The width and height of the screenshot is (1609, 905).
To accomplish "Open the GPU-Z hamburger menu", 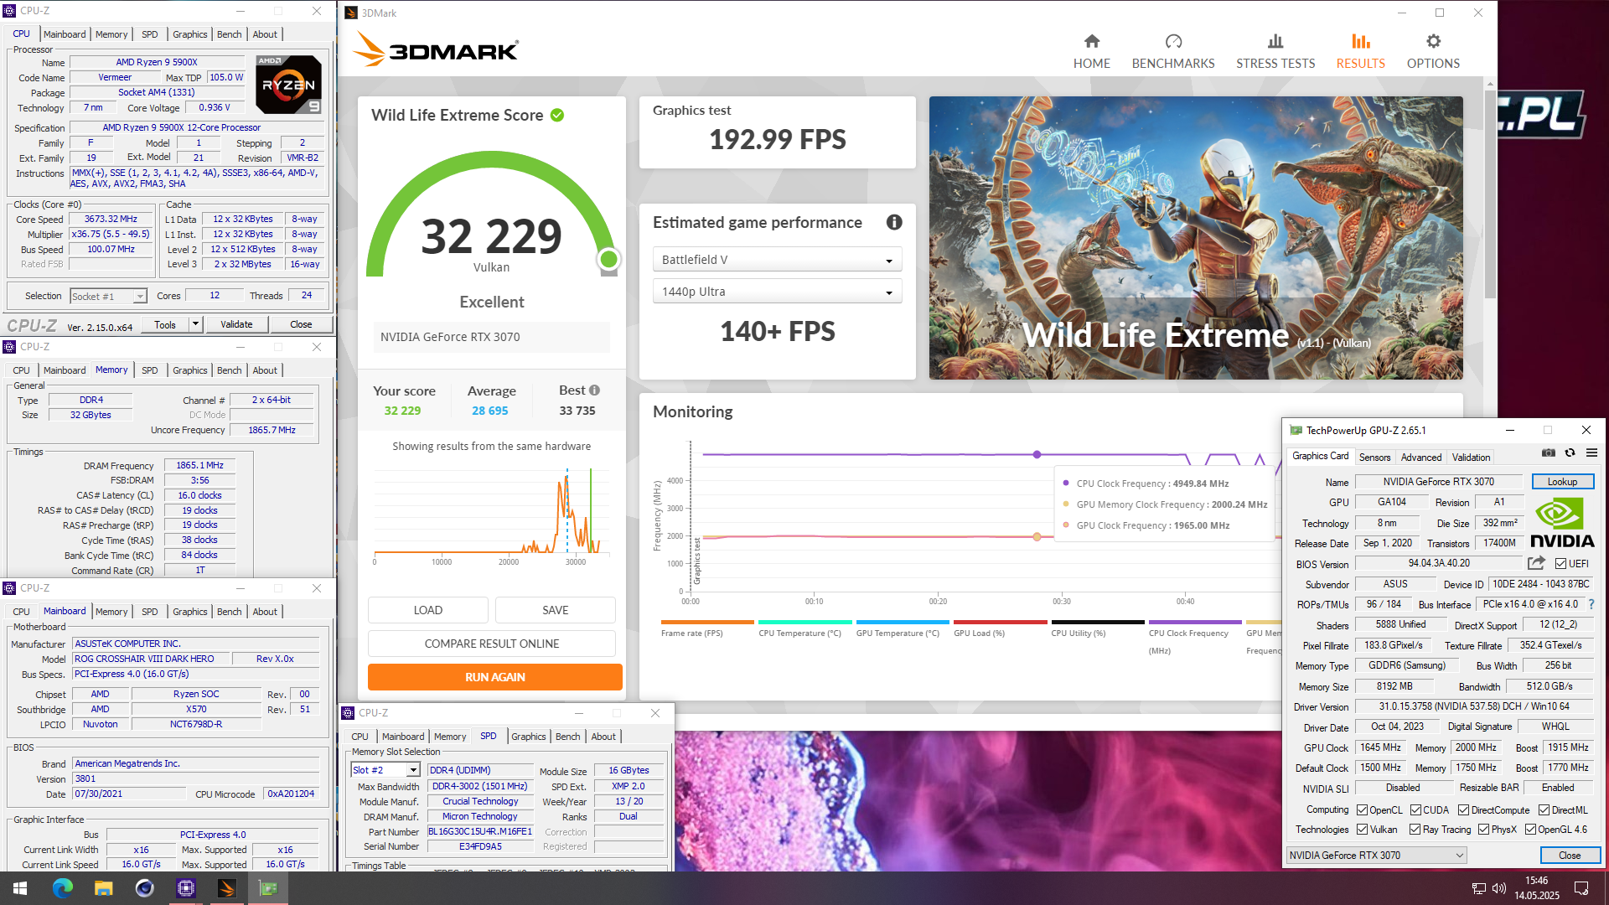I will pos(1591,452).
